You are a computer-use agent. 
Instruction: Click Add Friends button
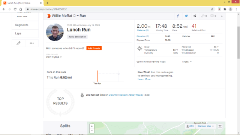[94, 48]
